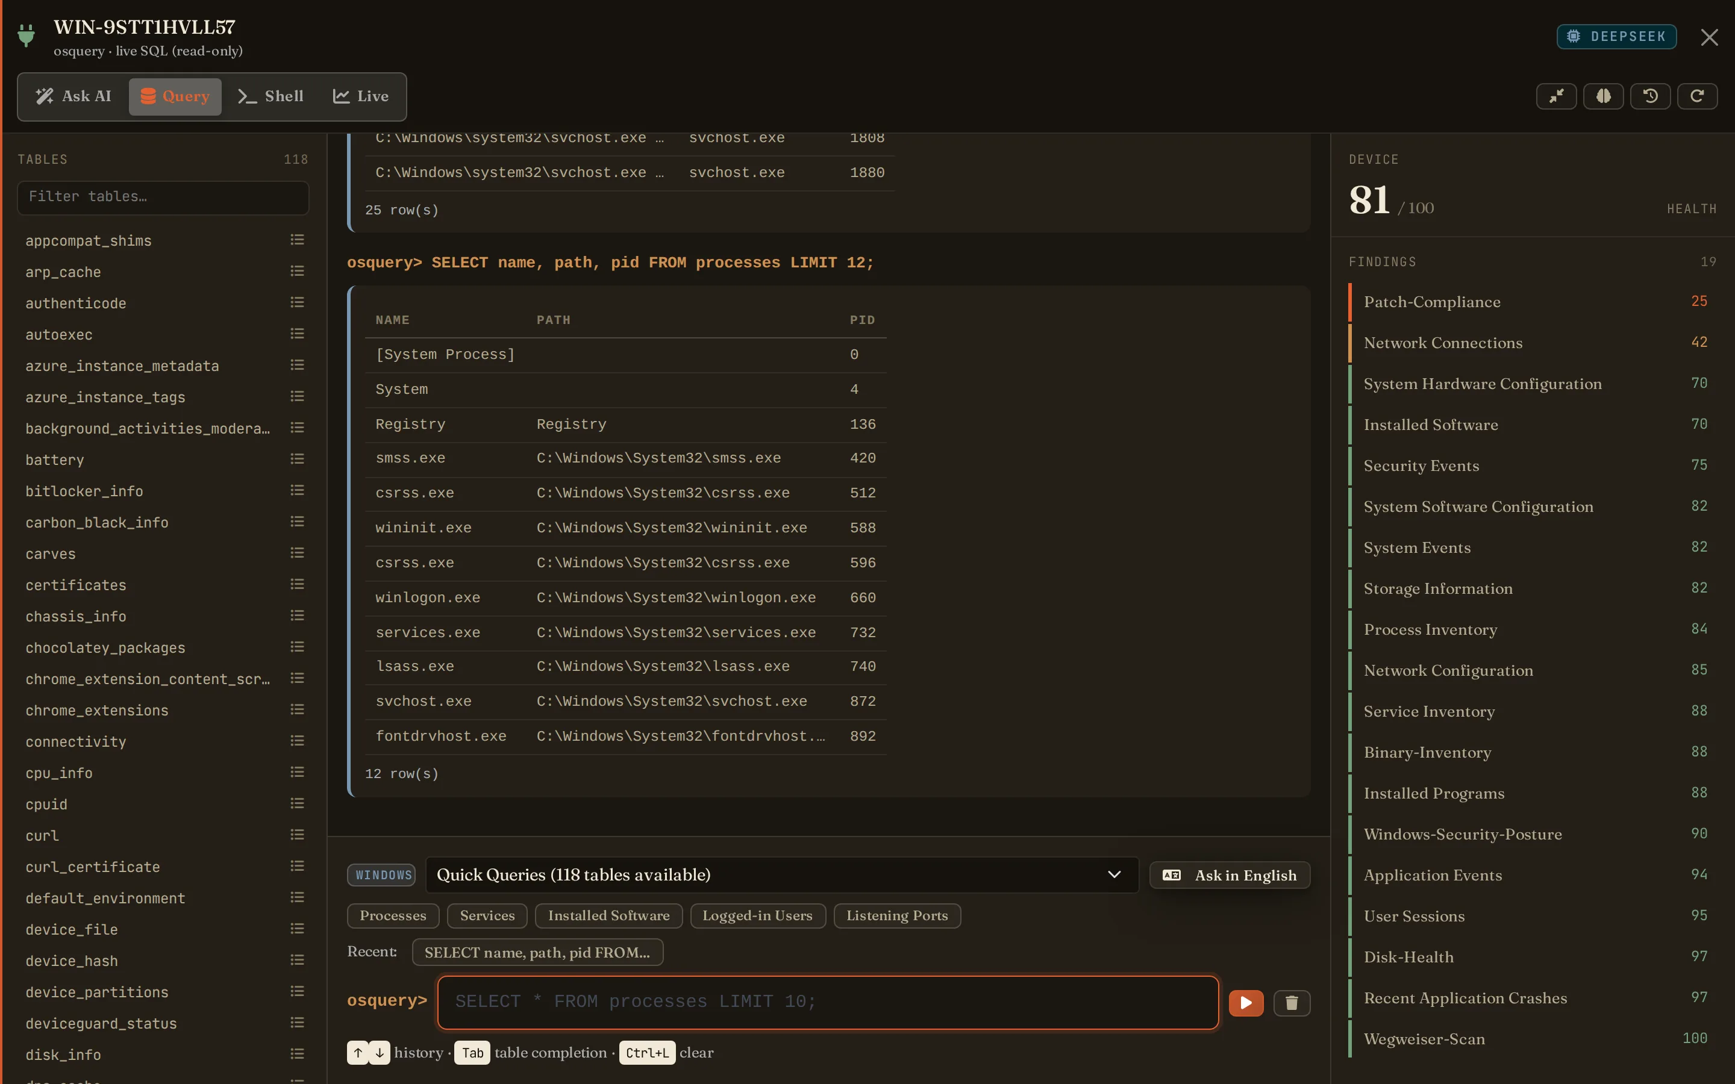The height and width of the screenshot is (1084, 1735).
Task: Click the recent SELECT name, path, pid query
Action: click(537, 953)
